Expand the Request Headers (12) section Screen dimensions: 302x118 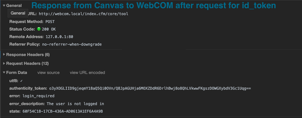4,63
